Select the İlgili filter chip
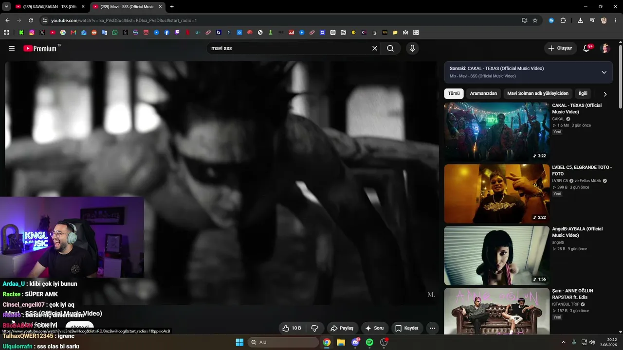Viewport: 623px width, 350px height. [x=583, y=93]
